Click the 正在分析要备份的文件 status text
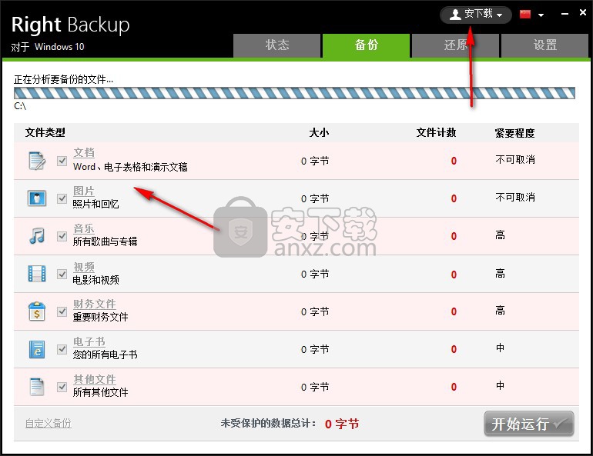This screenshot has height=456, width=593. [63, 80]
